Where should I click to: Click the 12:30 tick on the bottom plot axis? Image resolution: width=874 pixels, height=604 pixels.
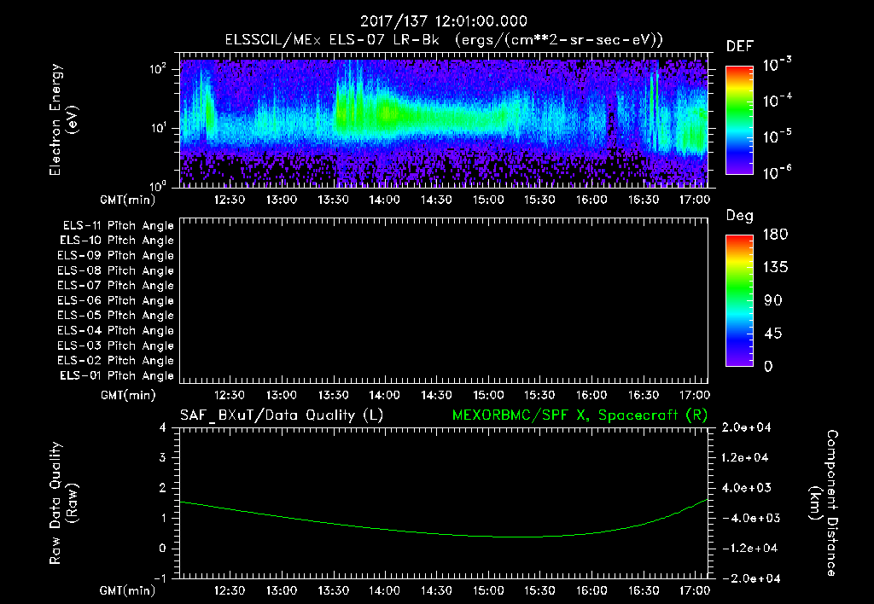click(230, 590)
